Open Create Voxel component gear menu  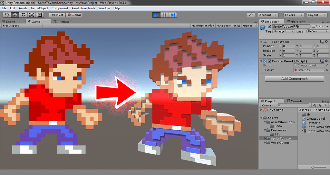pos(327,61)
